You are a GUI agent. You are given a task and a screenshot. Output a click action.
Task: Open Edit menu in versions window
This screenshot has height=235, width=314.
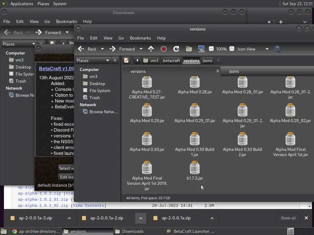click(94, 38)
